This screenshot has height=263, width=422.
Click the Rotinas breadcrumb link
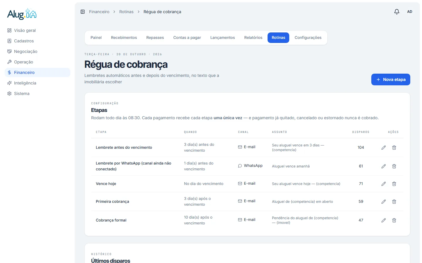tap(126, 12)
